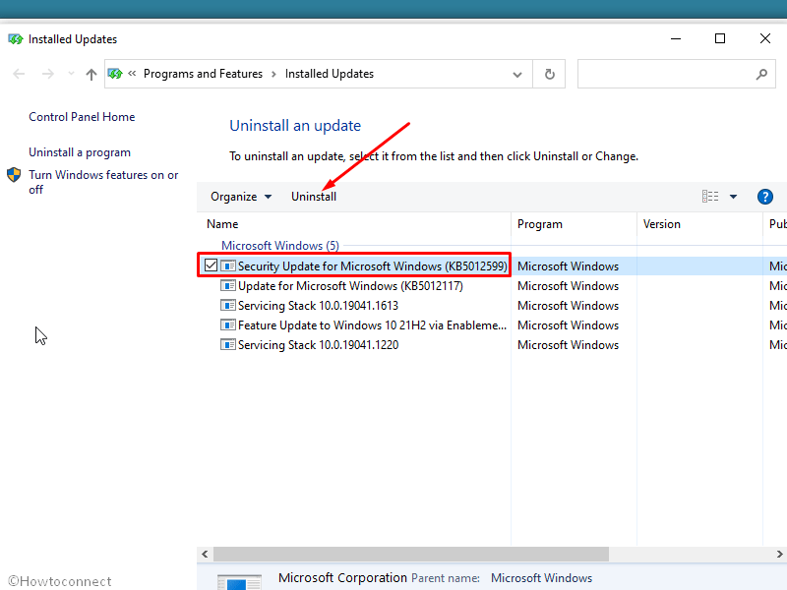Click the horizontal scrollbar left arrow

tap(205, 555)
